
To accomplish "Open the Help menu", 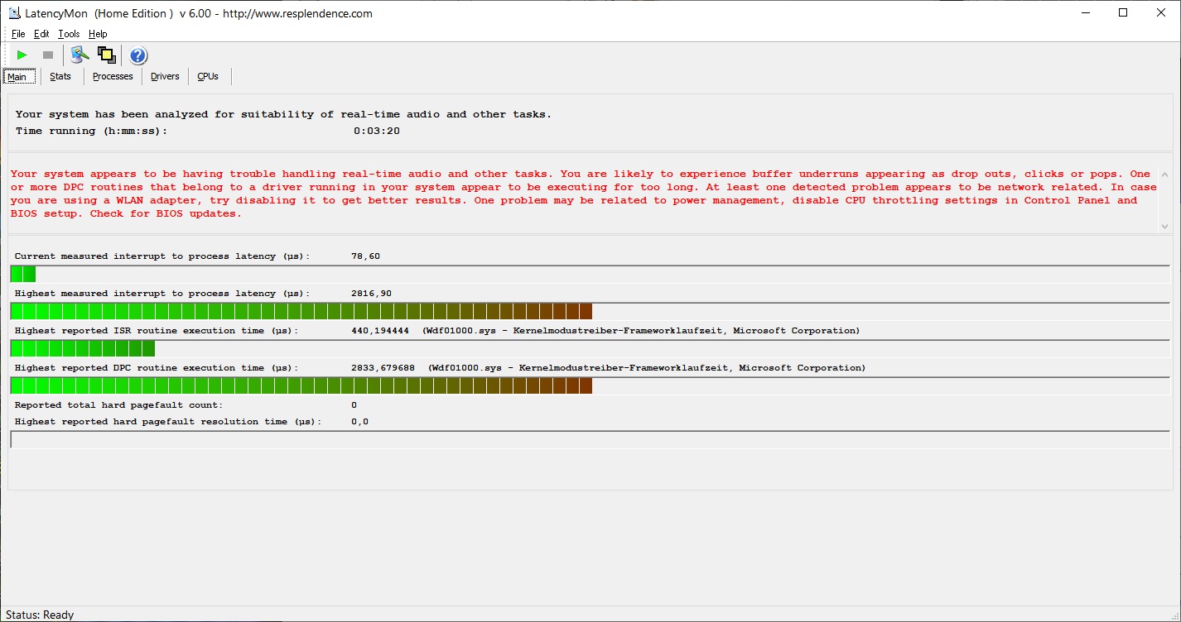I will point(98,34).
